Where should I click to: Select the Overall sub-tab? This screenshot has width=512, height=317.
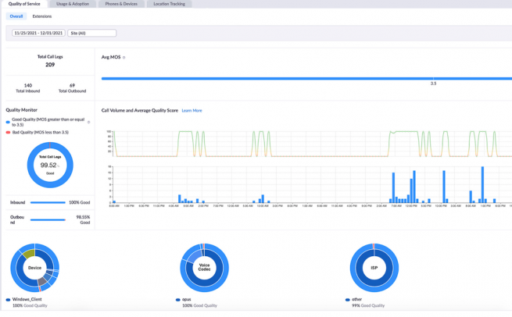[16, 16]
